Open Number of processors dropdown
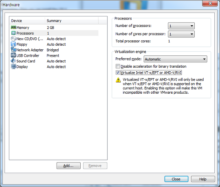This screenshot has height=187, width=220. click(181, 26)
